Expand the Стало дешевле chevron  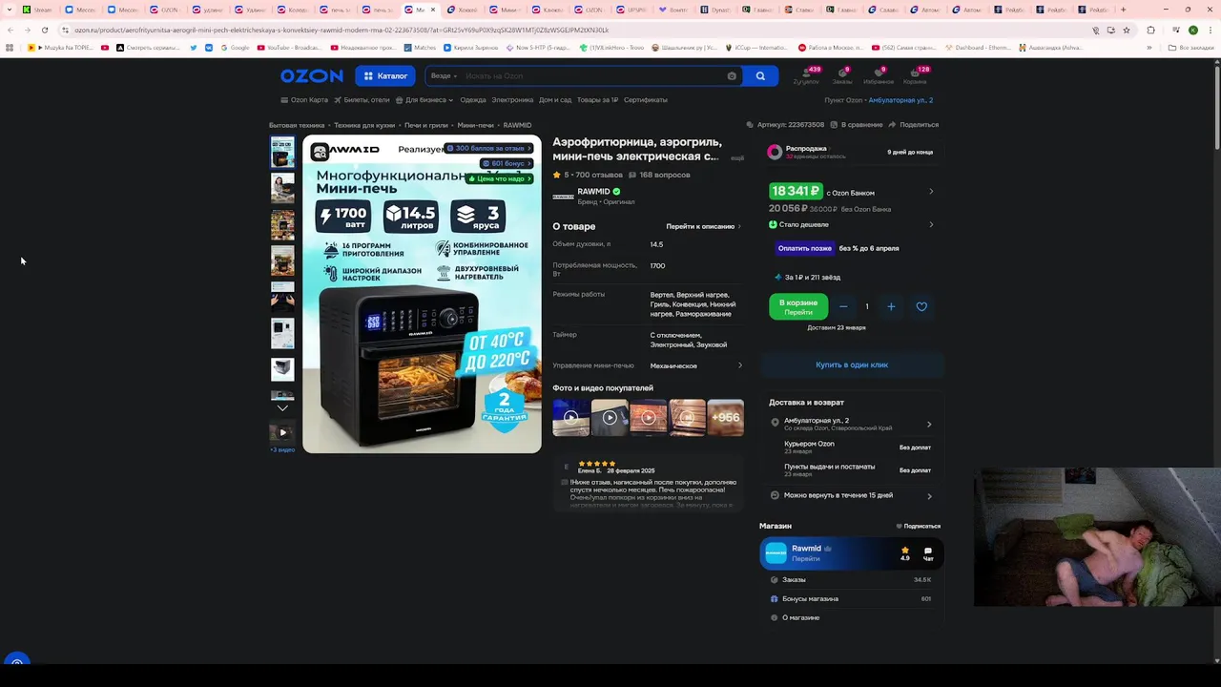coord(931,225)
